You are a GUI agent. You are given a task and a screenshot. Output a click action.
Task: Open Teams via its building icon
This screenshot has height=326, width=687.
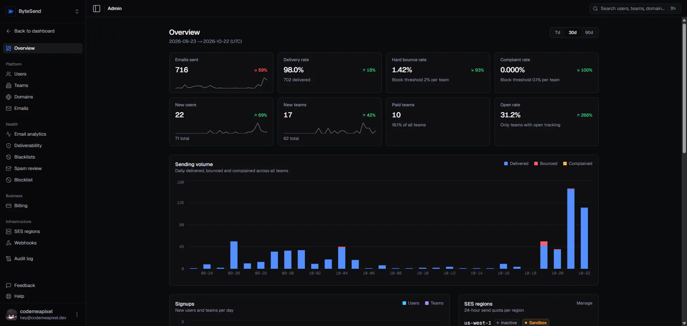(9, 86)
